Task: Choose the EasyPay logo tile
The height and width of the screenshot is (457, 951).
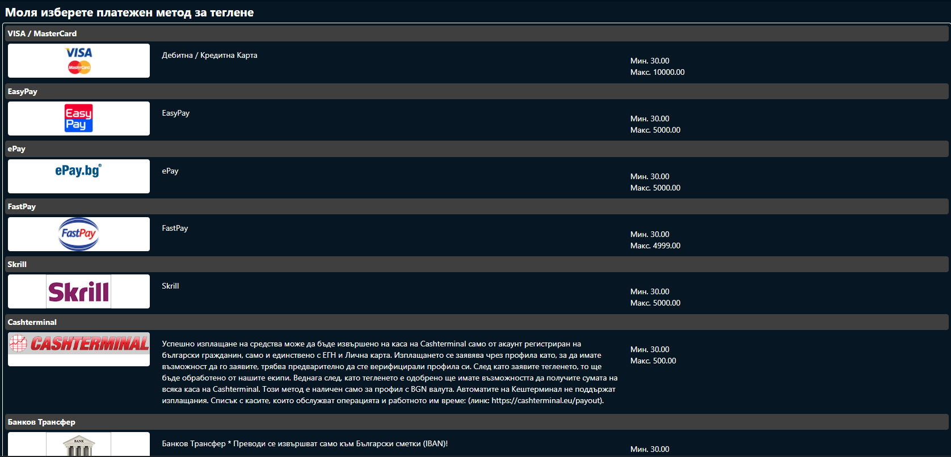Action: (79, 119)
